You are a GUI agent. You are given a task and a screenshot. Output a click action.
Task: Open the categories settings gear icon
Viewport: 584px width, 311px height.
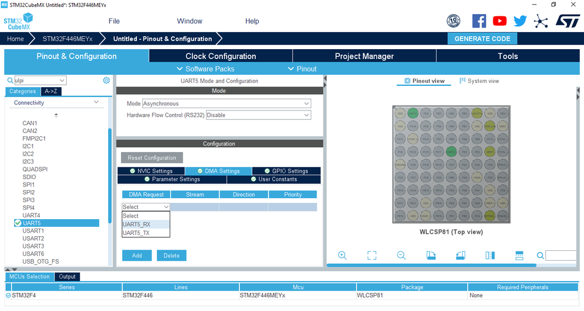[x=107, y=80]
